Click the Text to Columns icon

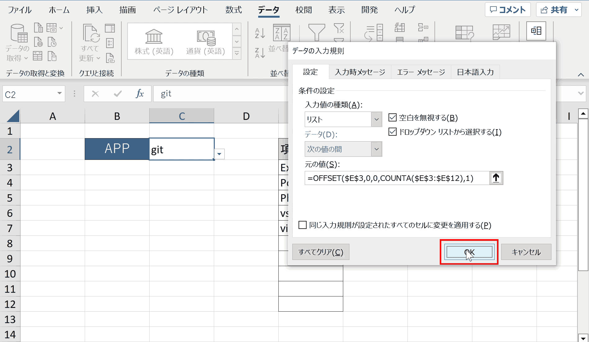tap(374, 33)
